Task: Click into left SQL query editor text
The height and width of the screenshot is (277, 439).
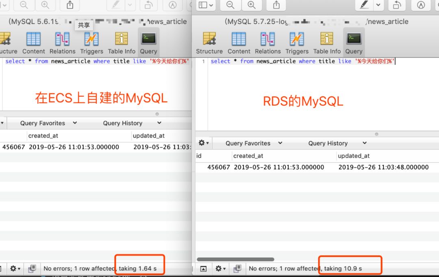Action: (x=97, y=61)
